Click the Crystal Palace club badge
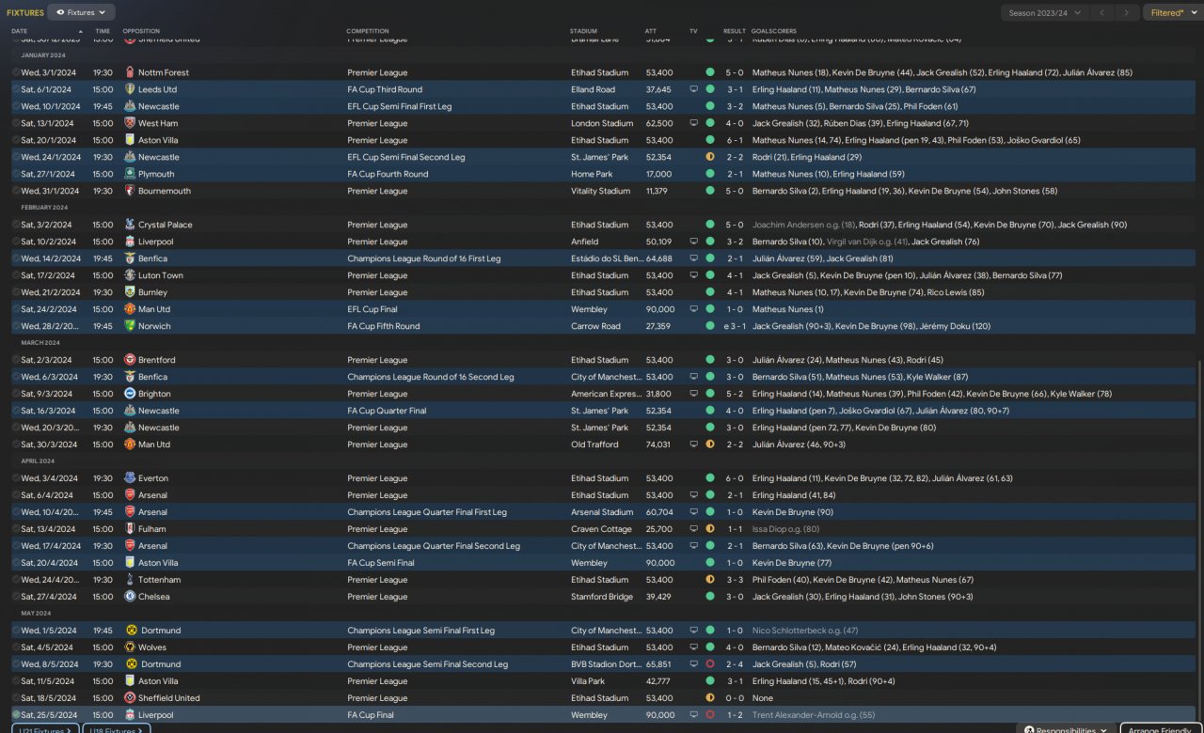This screenshot has width=1204, height=733. (x=130, y=225)
